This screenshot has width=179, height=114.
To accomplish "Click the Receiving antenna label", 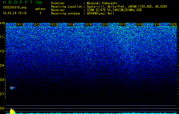I will click(65, 13).
